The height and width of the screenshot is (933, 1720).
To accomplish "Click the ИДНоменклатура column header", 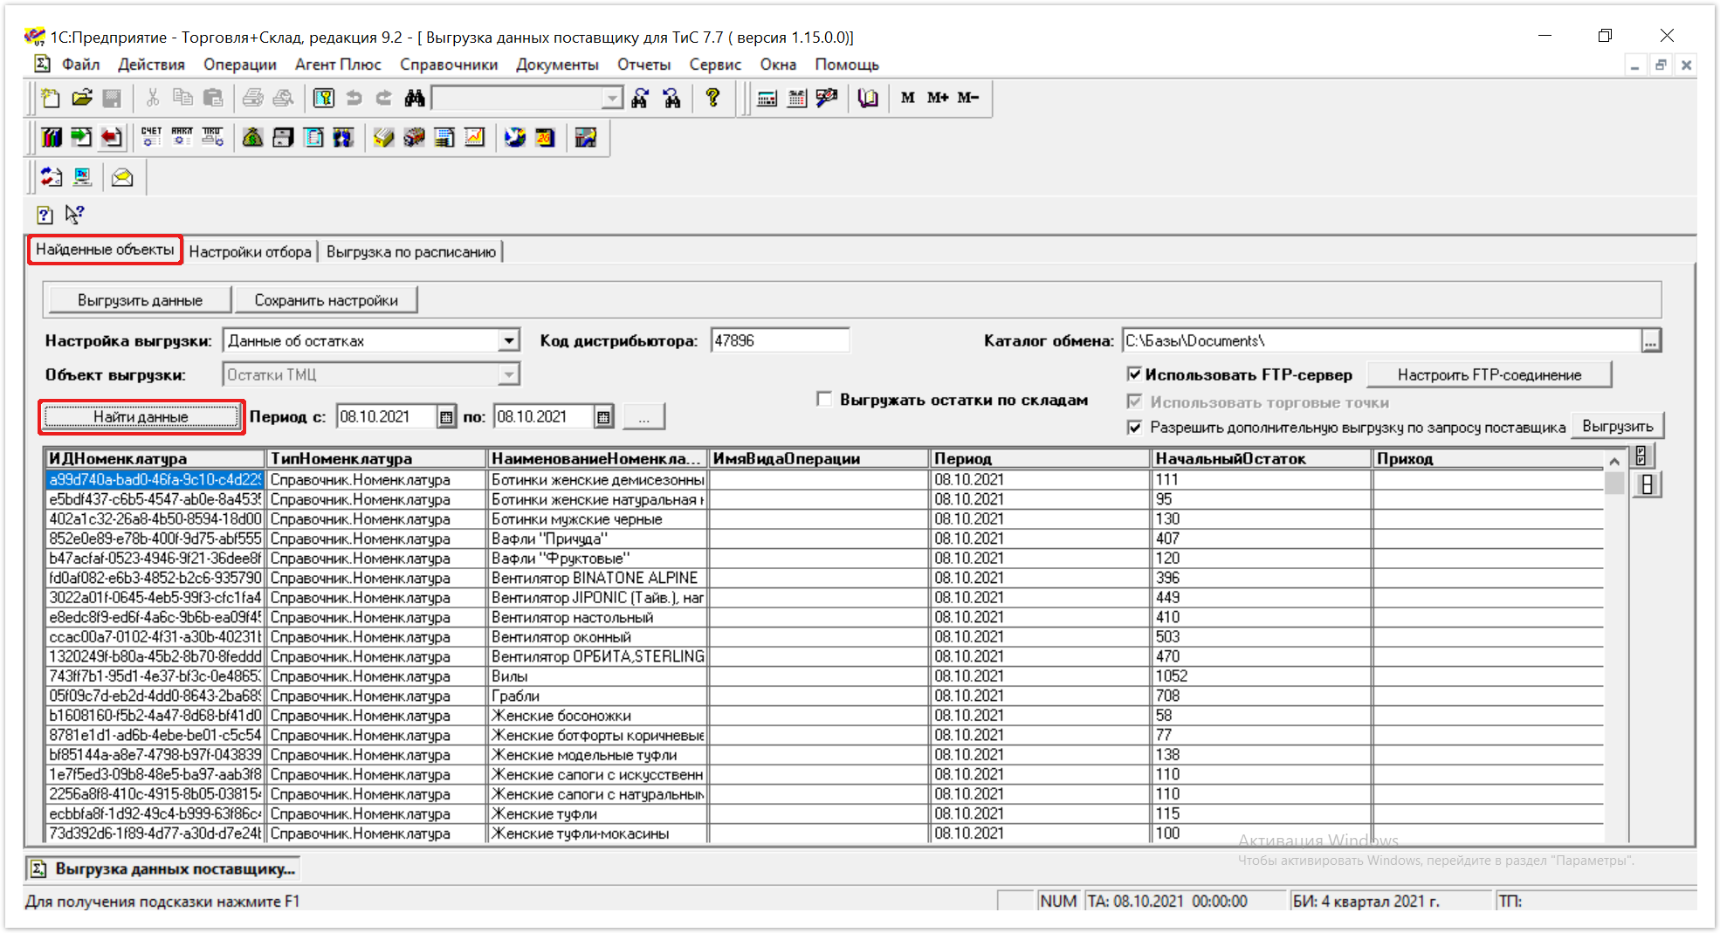I will click(x=155, y=459).
